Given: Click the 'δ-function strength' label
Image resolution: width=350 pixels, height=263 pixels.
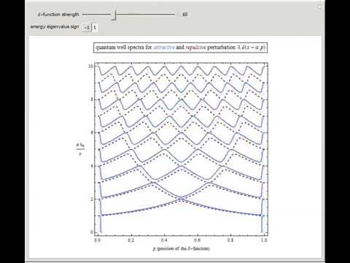Looking at the screenshot, I should pyautogui.click(x=58, y=15).
